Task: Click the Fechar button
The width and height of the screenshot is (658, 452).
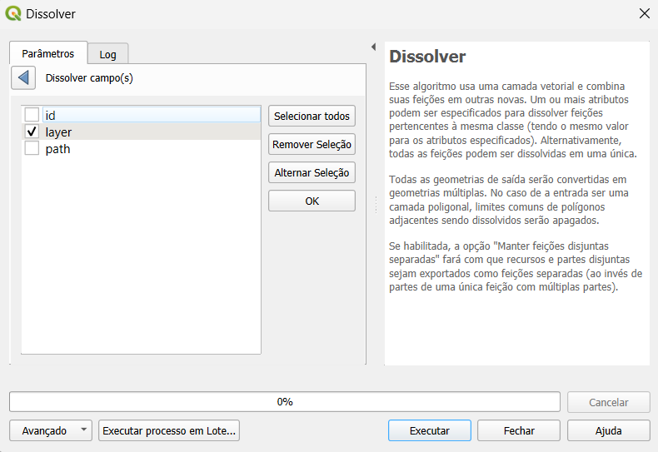Action: pyautogui.click(x=519, y=430)
